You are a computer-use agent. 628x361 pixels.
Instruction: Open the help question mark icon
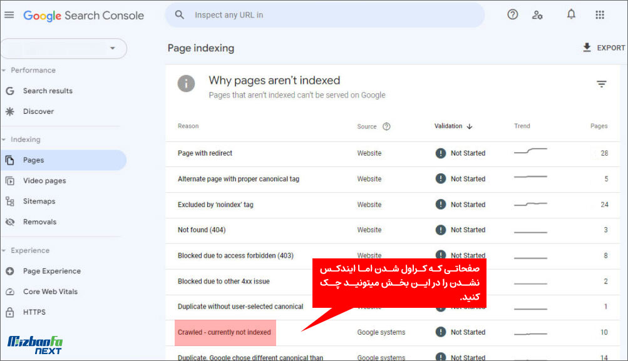tap(512, 15)
